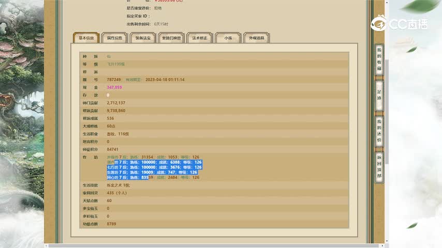Open 足迹 from the right sidebar
442x248 pixels.
379,95
